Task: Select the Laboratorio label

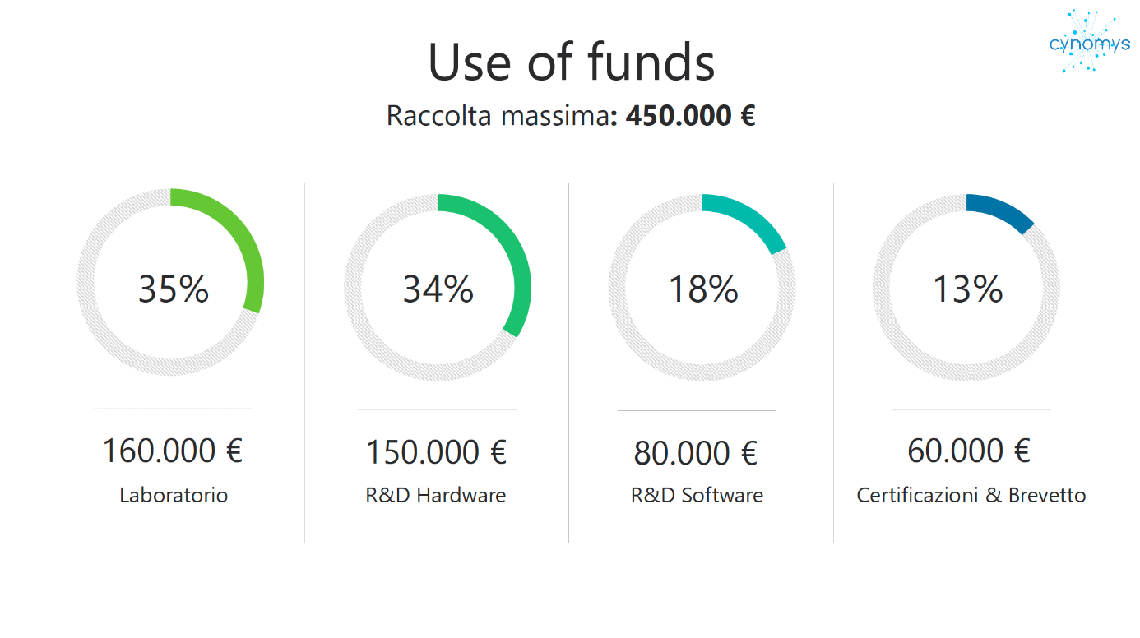Action: [x=174, y=495]
